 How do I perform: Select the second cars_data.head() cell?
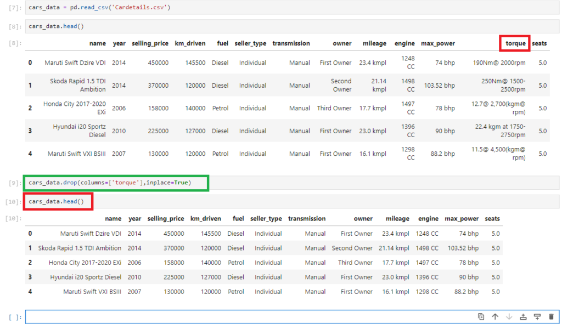[x=274, y=201]
